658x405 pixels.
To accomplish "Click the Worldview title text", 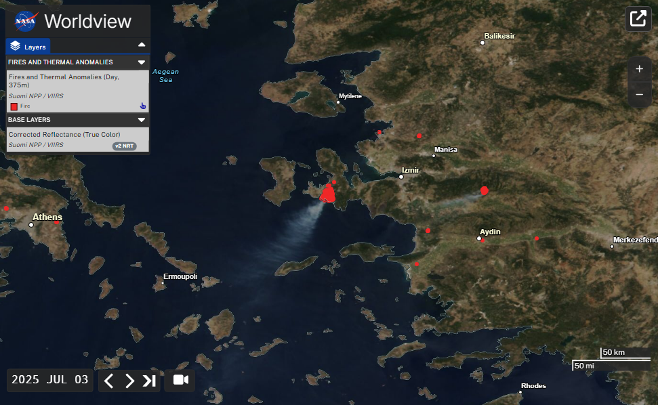I will (87, 22).
